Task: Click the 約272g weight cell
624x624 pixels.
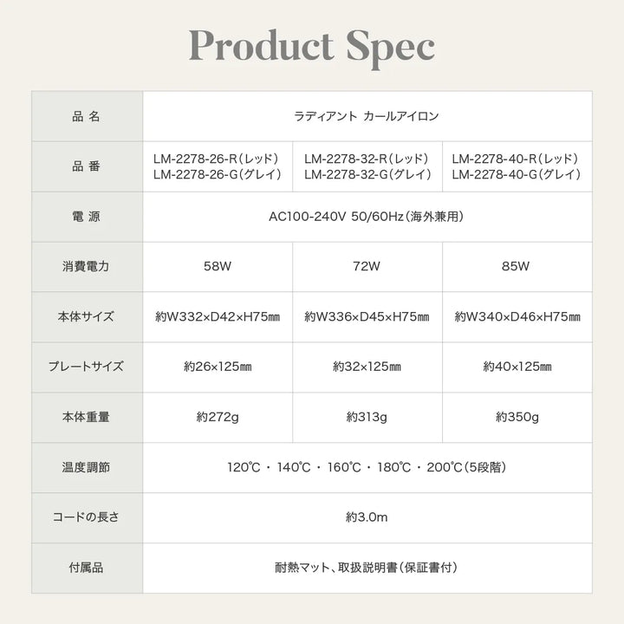Action: point(218,417)
